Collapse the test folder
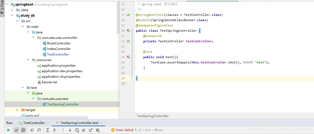The image size is (314, 134). [22, 87]
